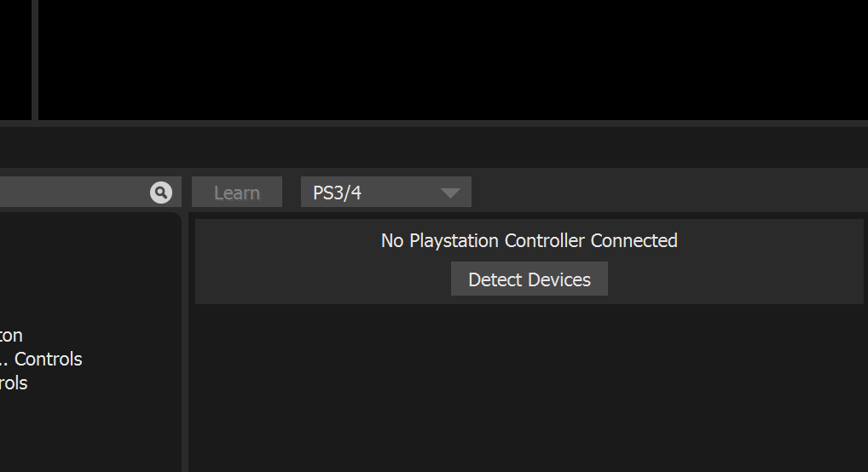Screen dimensions: 868x472
Task: Click the Detect Devices button
Action: [529, 279]
